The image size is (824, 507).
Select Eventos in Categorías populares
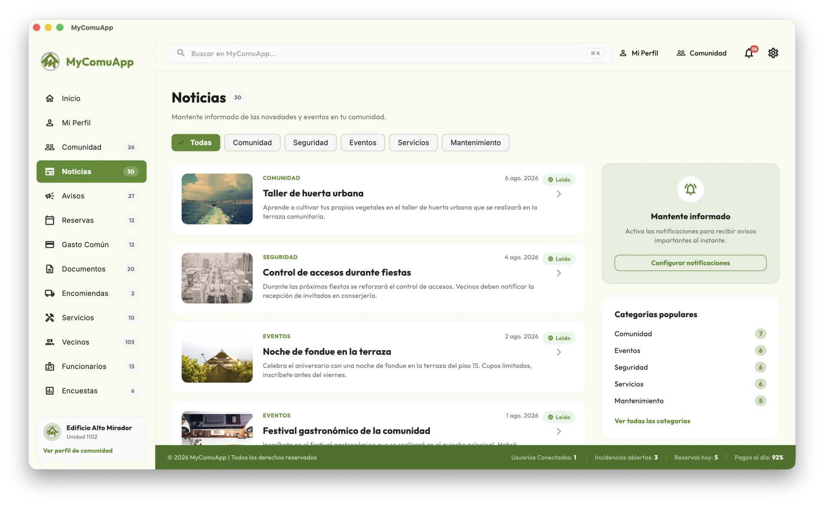pos(690,351)
